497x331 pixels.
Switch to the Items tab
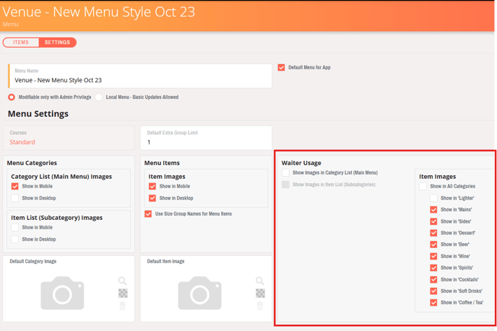tap(21, 43)
